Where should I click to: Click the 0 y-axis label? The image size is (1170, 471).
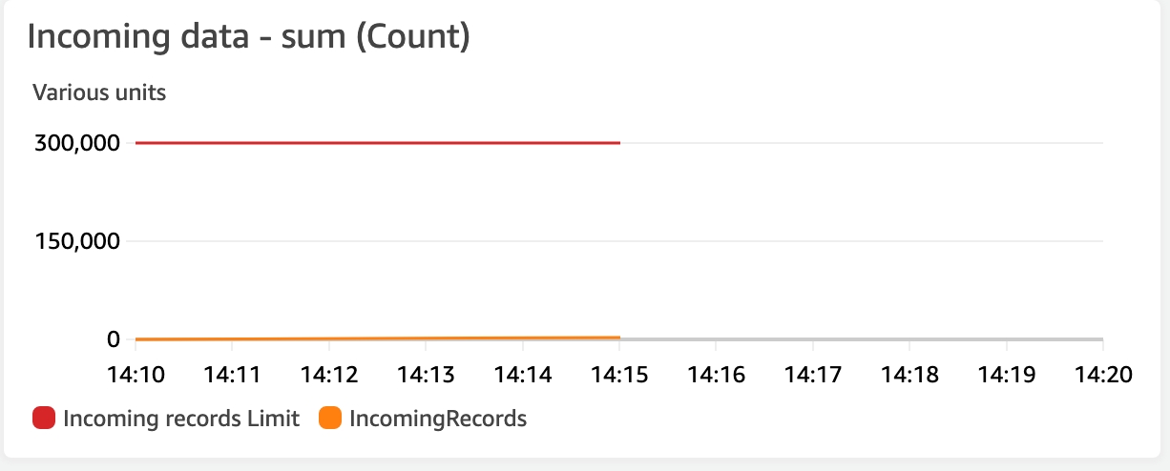[114, 338]
